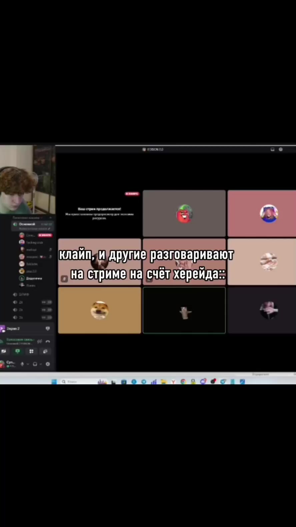Open inbox icon in title bar
Screen dimensions: 296x527
(x=272, y=149)
